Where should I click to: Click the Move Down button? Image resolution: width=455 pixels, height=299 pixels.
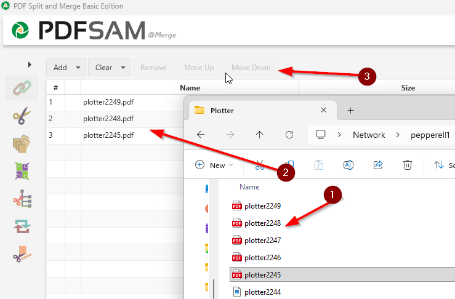pyautogui.click(x=251, y=68)
